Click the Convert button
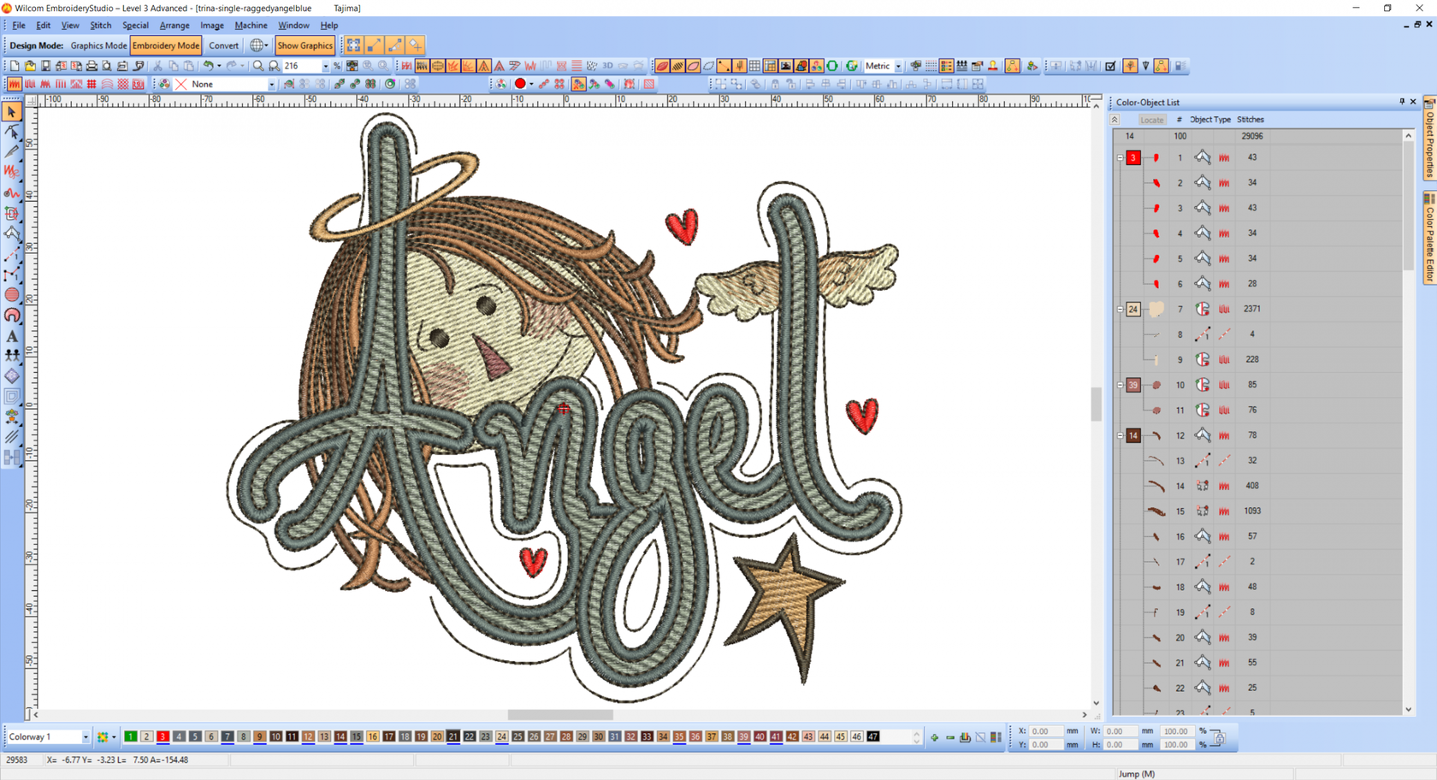This screenshot has width=1437, height=780. pyautogui.click(x=224, y=45)
